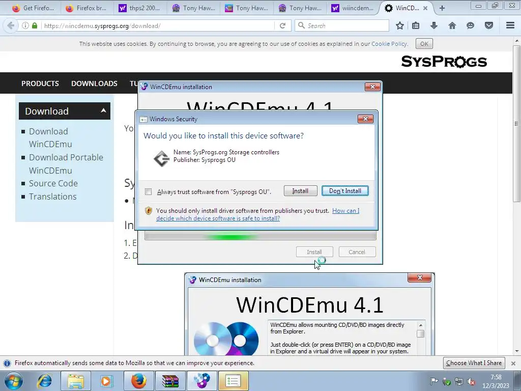This screenshot has height=391, width=521.
Task: Click the network tray icon
Action: [458, 381]
